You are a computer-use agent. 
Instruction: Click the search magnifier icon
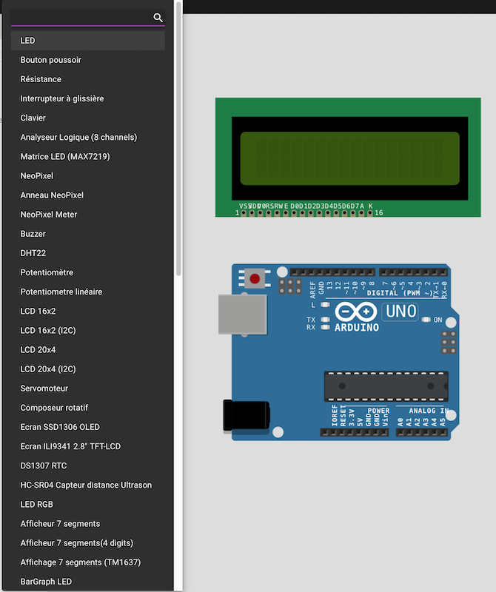coord(158,17)
